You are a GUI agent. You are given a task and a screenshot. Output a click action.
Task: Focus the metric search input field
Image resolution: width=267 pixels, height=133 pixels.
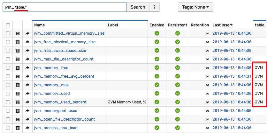point(65,7)
